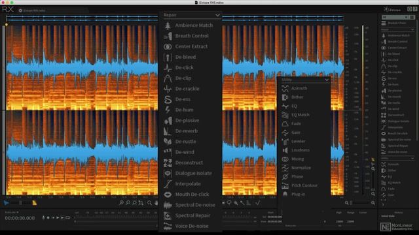Open Dialogue Isolate in the enlarged list

coord(189,173)
